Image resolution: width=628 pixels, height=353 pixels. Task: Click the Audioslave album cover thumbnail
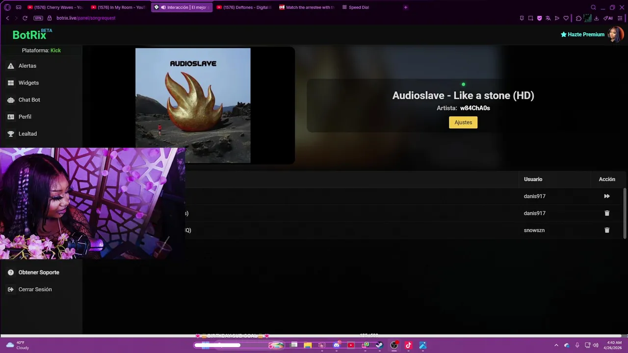click(x=193, y=105)
